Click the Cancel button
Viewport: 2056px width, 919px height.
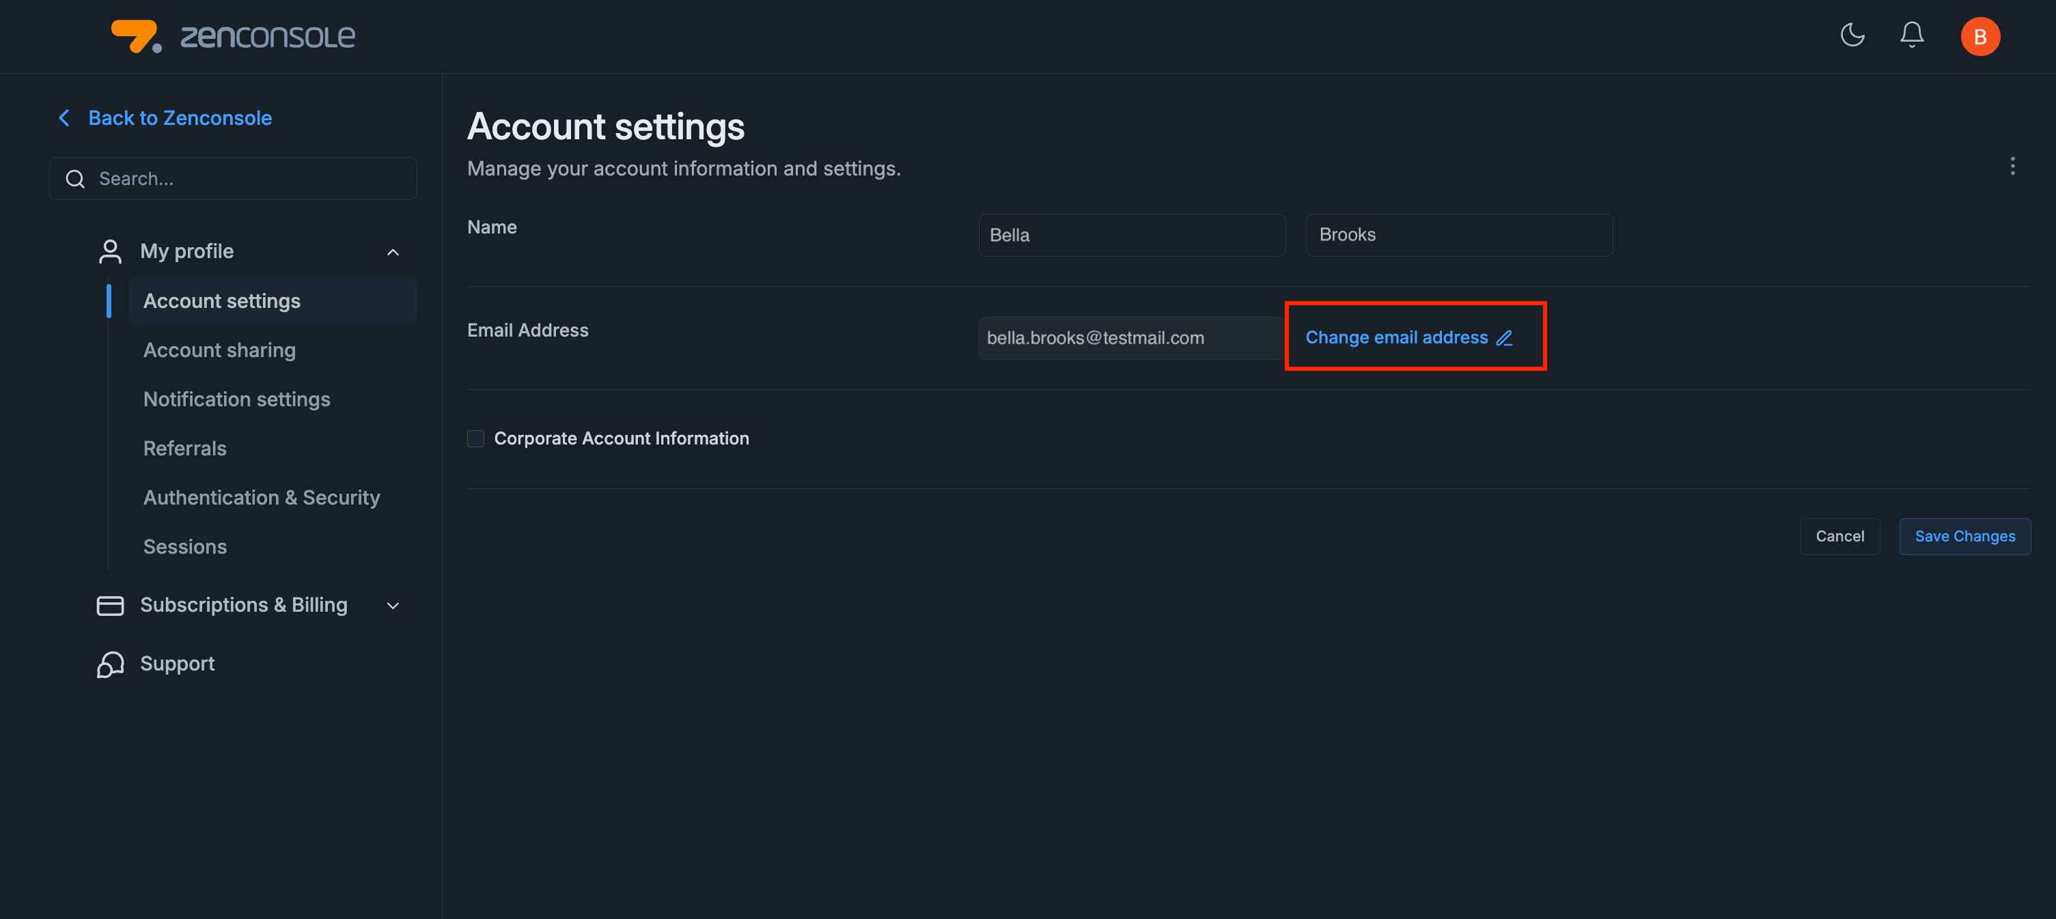click(x=1839, y=536)
